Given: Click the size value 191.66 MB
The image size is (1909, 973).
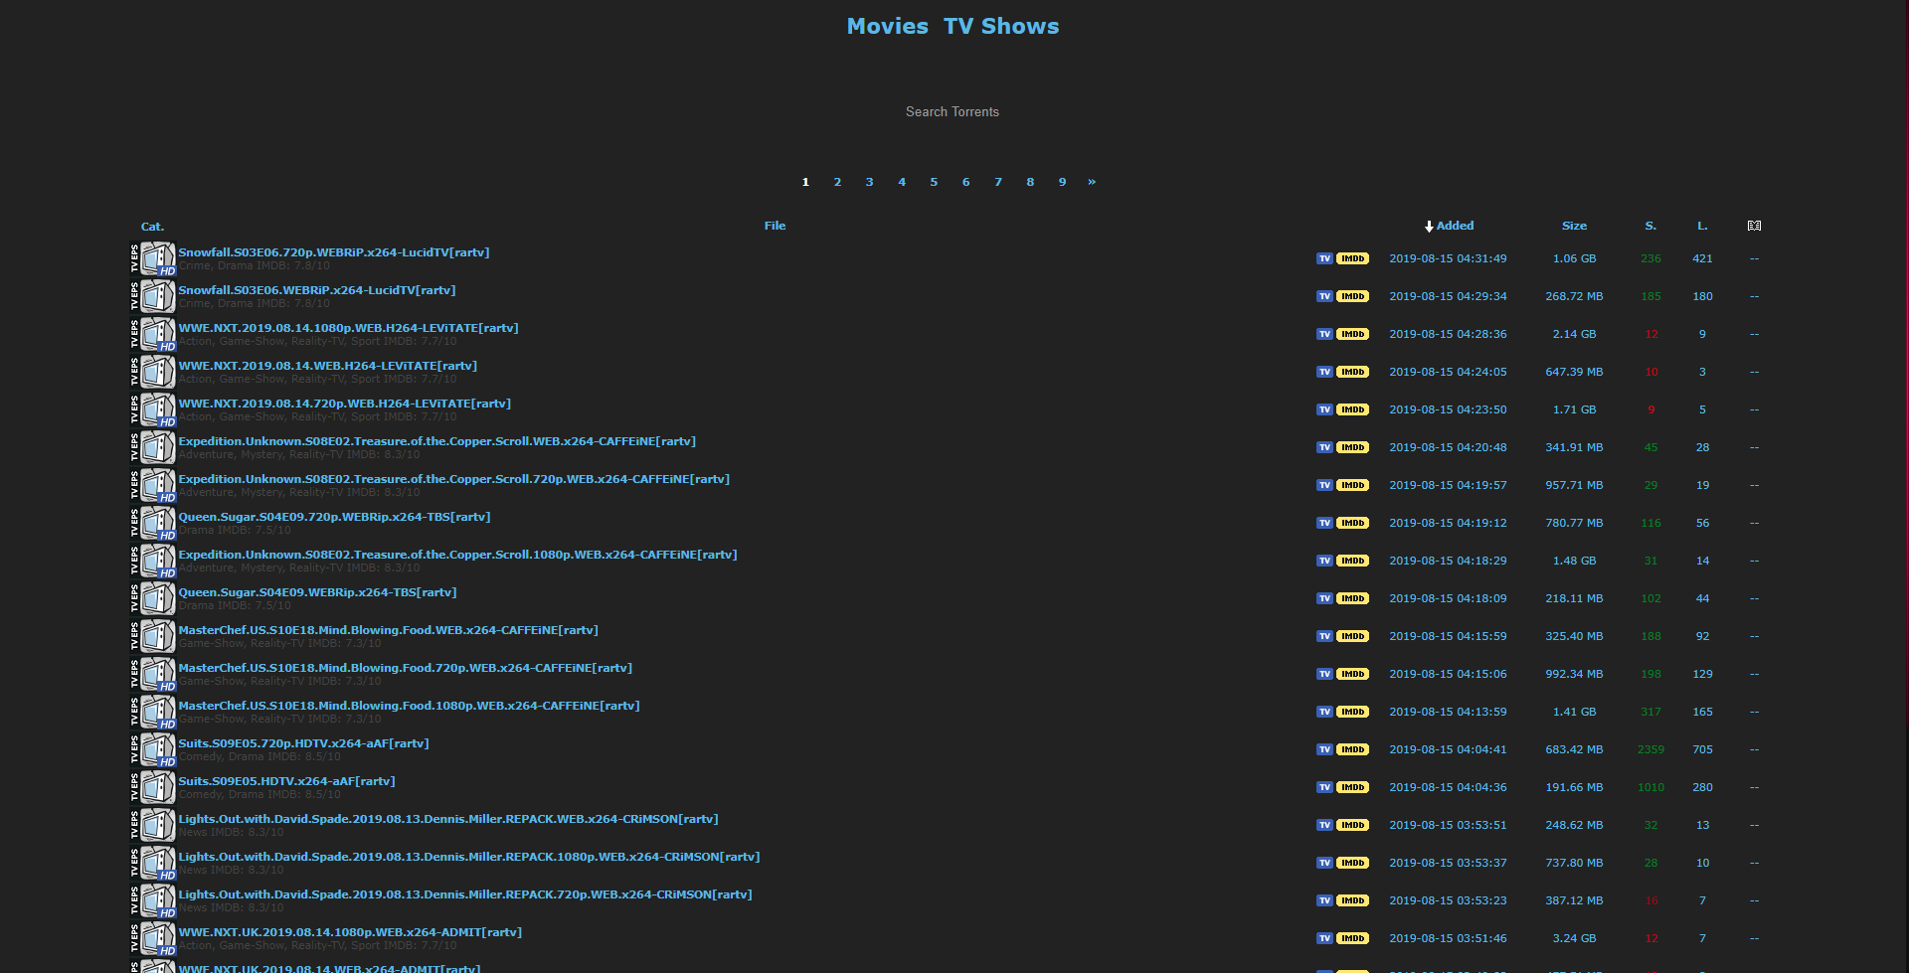Looking at the screenshot, I should pyautogui.click(x=1574, y=787).
